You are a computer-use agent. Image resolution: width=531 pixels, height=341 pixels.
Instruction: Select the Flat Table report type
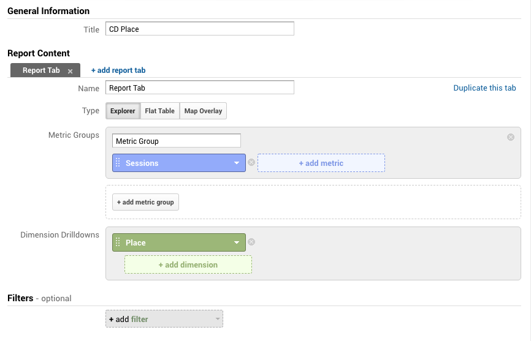tap(159, 111)
